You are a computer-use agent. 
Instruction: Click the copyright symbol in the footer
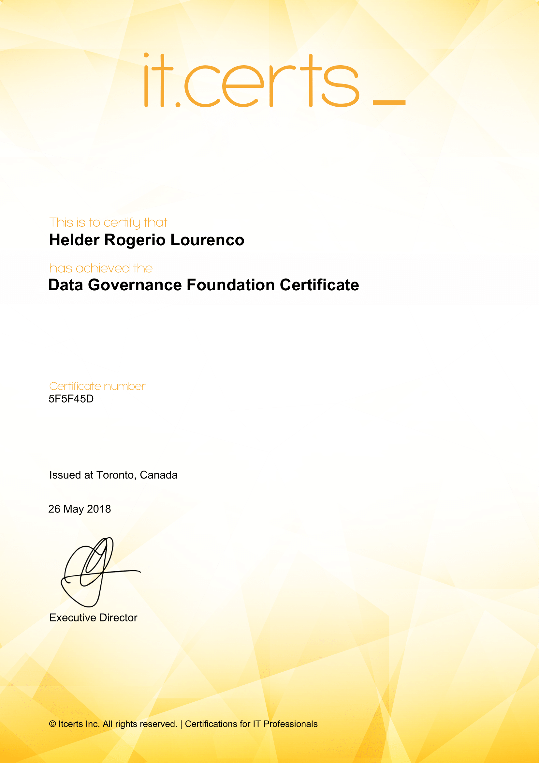pos(52,724)
